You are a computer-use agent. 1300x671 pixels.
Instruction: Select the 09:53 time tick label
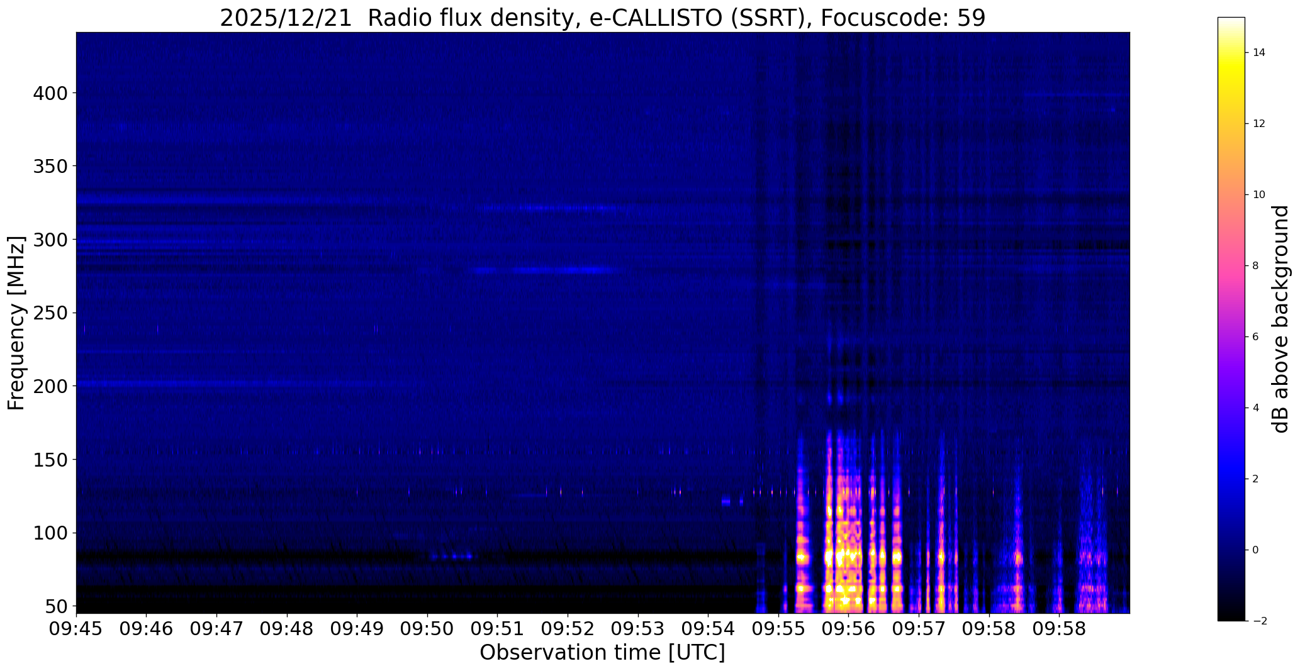coord(638,628)
